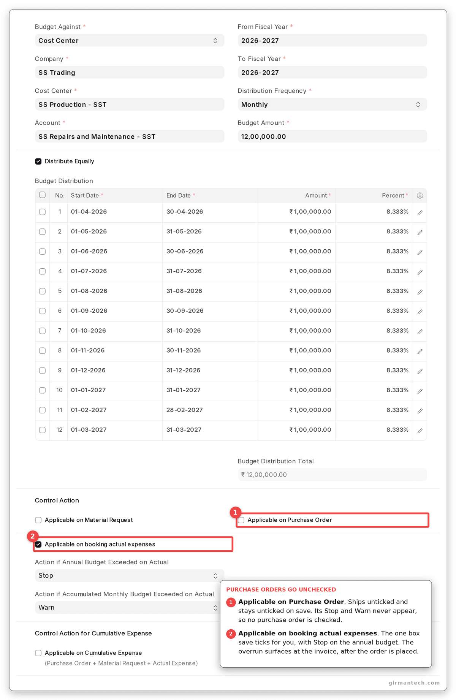Click start date 01-01-2027 cell
Screen dimensions: 456x700
(x=115, y=390)
